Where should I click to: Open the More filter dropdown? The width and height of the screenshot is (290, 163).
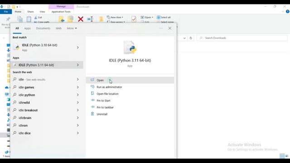coord(72,28)
